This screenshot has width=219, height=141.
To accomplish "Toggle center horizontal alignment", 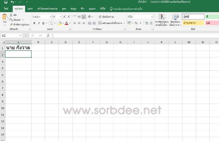I will [x=79, y=23].
